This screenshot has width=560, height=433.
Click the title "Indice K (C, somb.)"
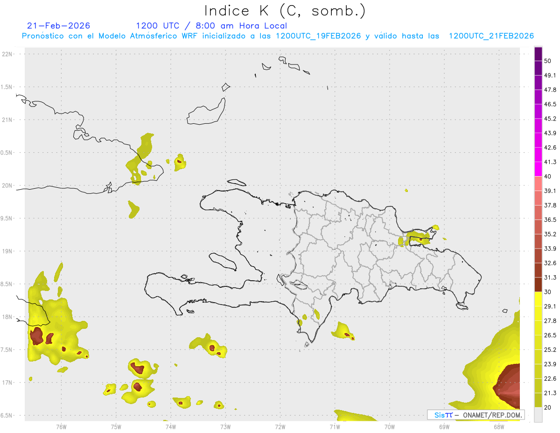click(x=285, y=11)
